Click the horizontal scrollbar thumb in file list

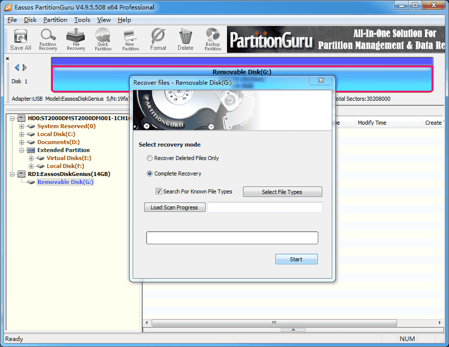click(x=274, y=323)
